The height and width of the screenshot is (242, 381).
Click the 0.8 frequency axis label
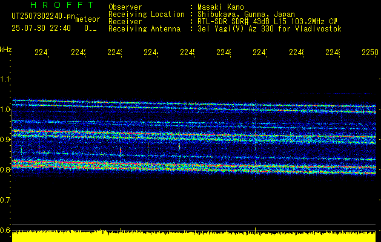coord(5,169)
